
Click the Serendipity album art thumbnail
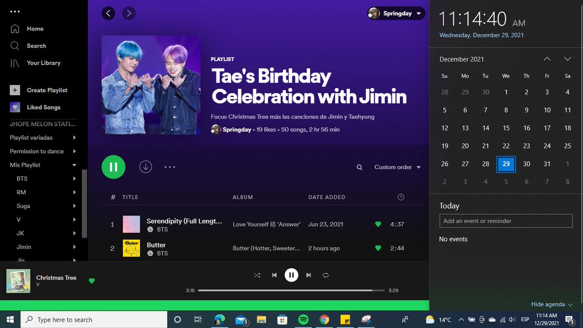(x=131, y=224)
